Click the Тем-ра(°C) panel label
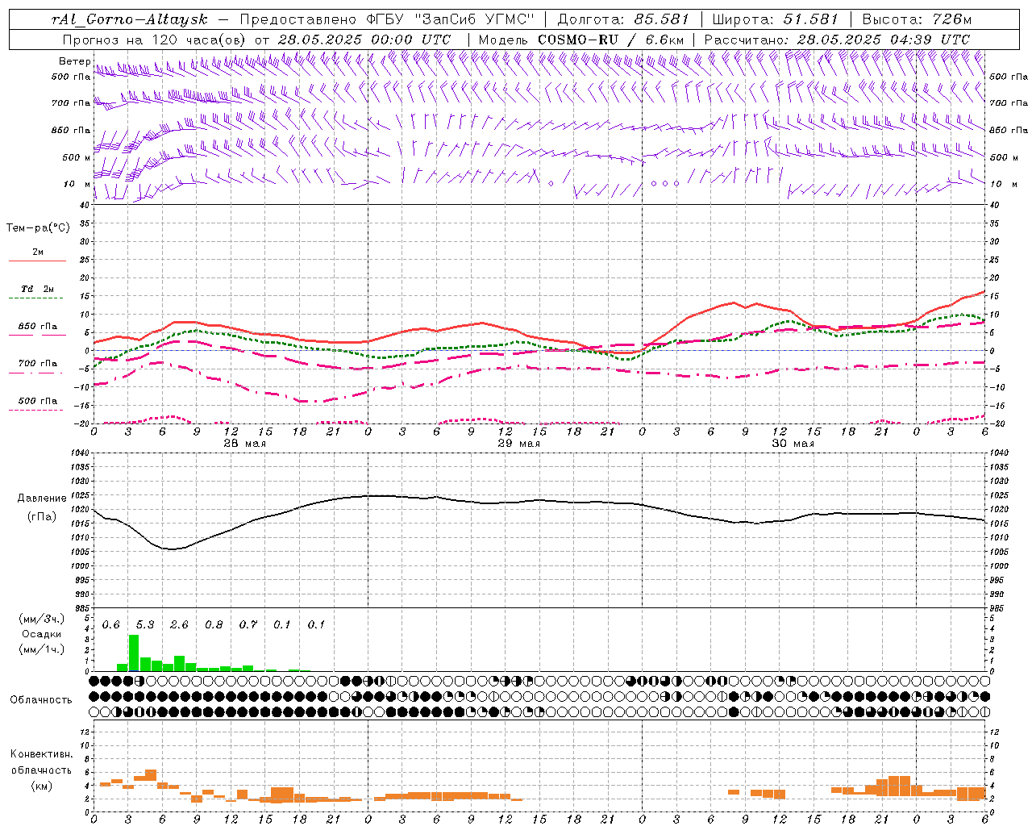Screen dimensions: 1032x826 [x=38, y=227]
